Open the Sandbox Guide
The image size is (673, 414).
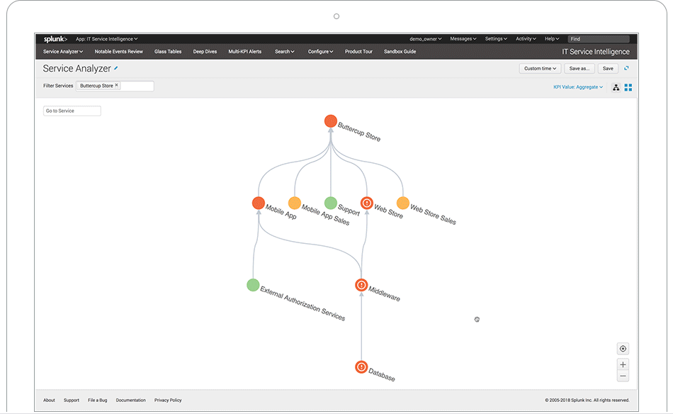(400, 52)
